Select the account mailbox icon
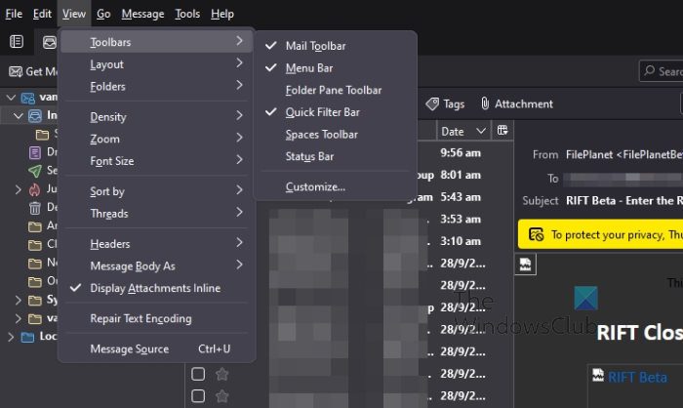 point(28,98)
